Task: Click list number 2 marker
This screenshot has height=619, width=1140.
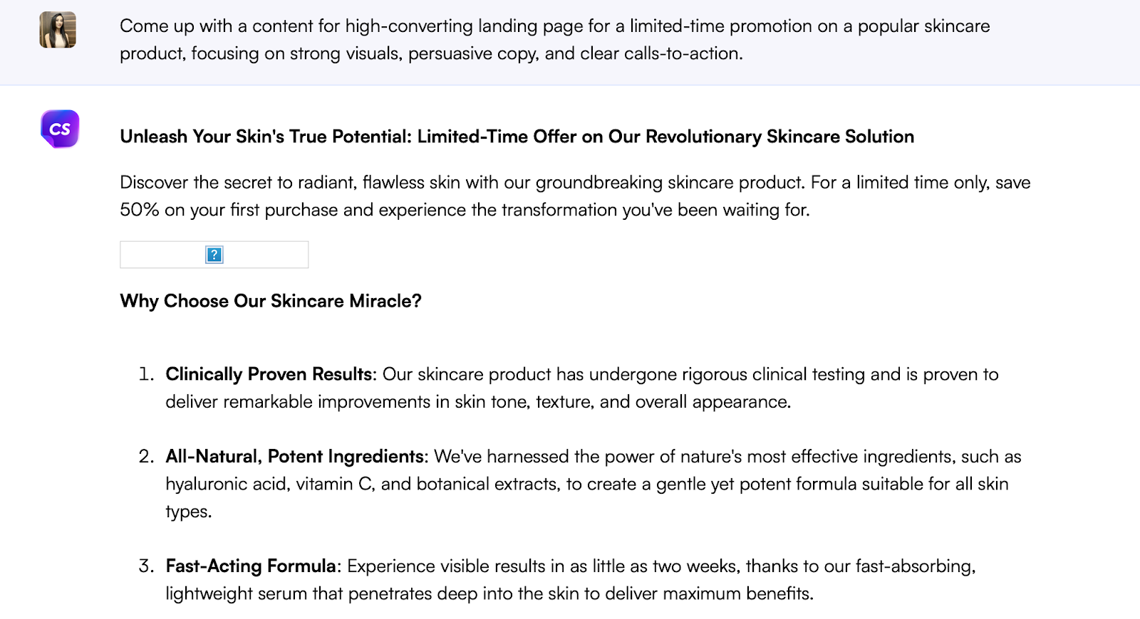Action: pyautogui.click(x=146, y=456)
